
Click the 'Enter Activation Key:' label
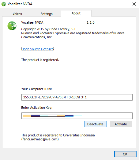pos(37,108)
